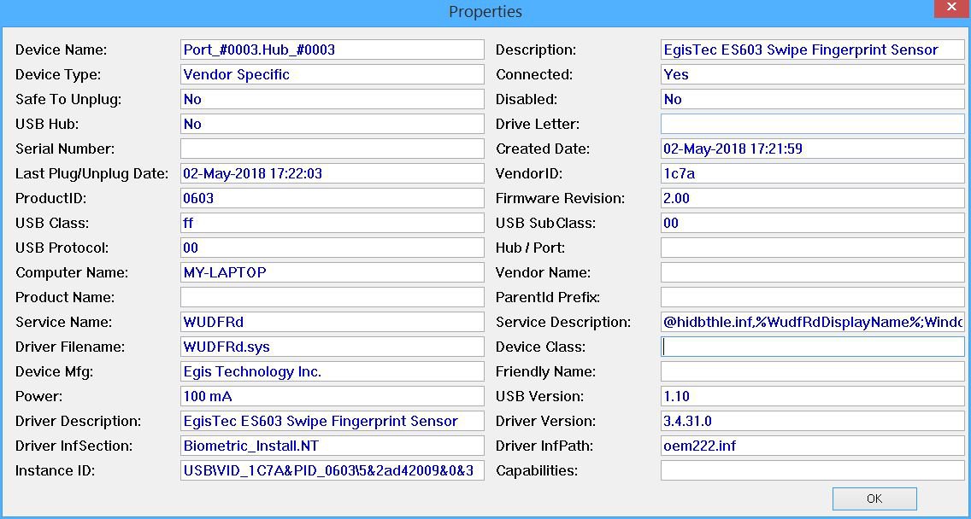Click the top Description field
This screenshot has height=519, width=971.
click(x=813, y=50)
